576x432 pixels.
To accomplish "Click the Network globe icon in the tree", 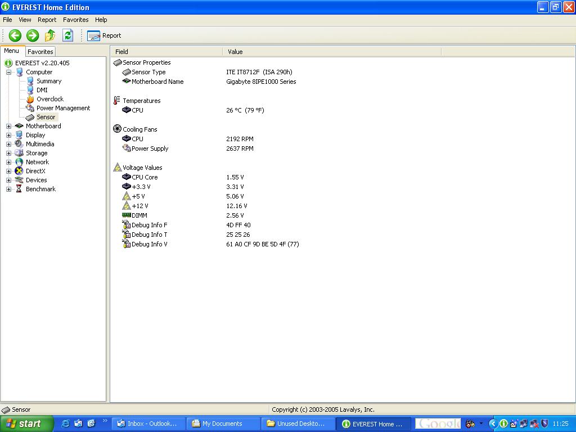I will (19, 162).
